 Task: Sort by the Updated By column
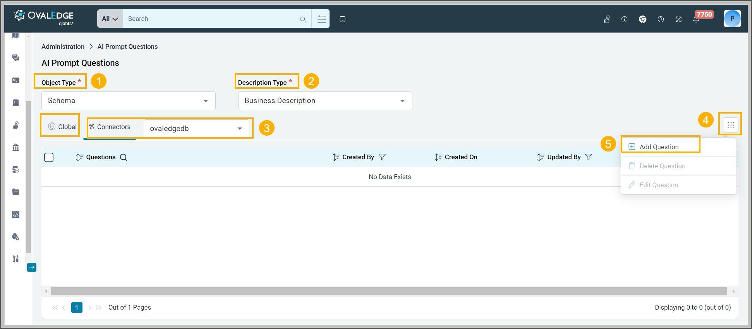(541, 157)
